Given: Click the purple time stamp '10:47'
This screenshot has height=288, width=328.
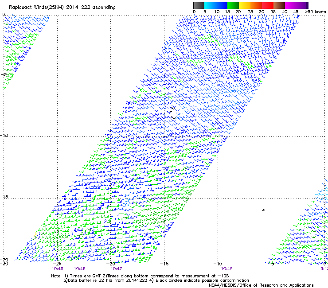Looking at the screenshot, I should [116, 269].
